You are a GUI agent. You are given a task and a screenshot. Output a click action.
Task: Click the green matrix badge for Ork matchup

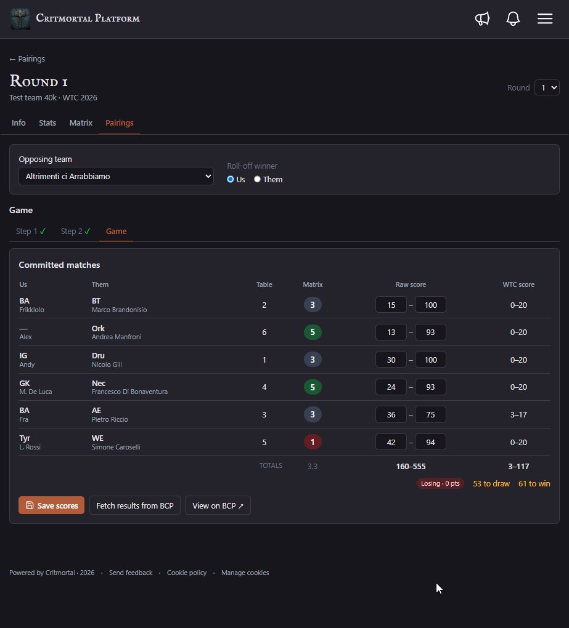313,332
